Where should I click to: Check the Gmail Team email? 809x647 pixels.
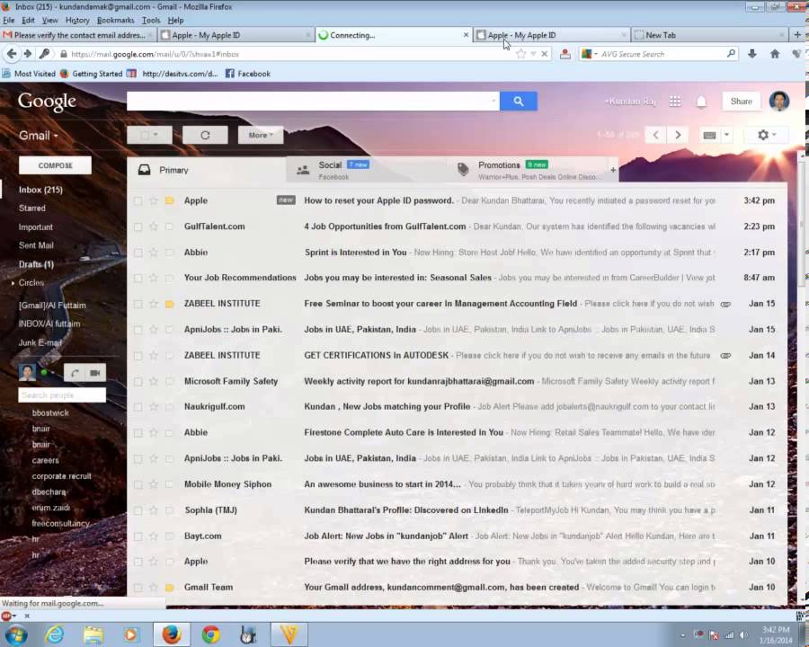click(138, 588)
